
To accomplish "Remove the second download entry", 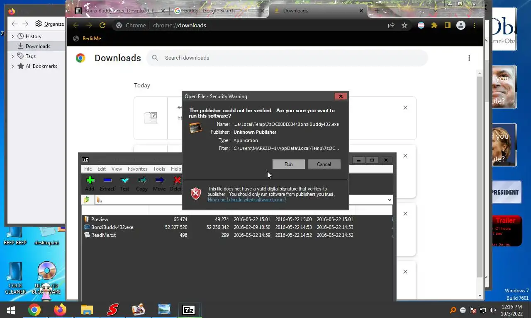I will [405, 156].
